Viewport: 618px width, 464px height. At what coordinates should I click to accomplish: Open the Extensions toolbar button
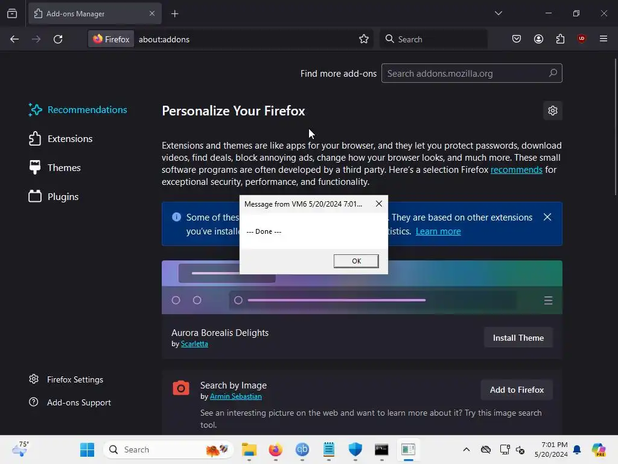[x=560, y=39]
